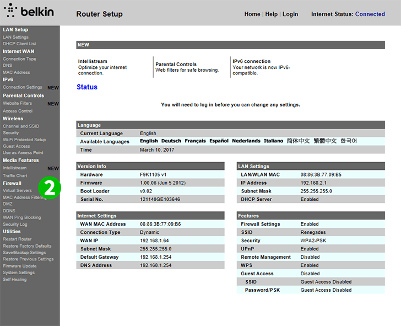Screen dimensions: 401x326
Task: Click the LAN Setup sidebar heading
Action: tap(15, 30)
